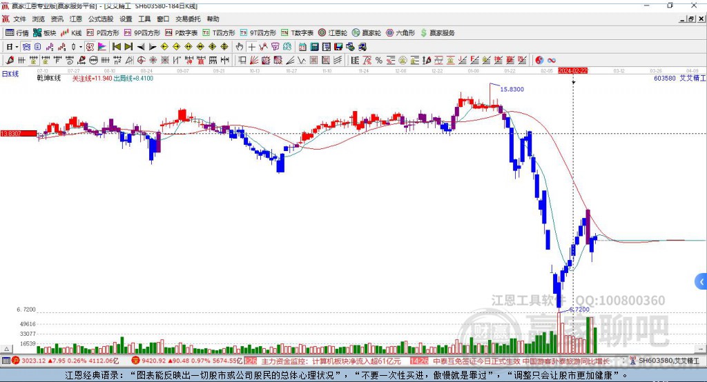Open the P四方形 square tool
Image resolution: width=707 pixels, height=382 pixels.
103,33
